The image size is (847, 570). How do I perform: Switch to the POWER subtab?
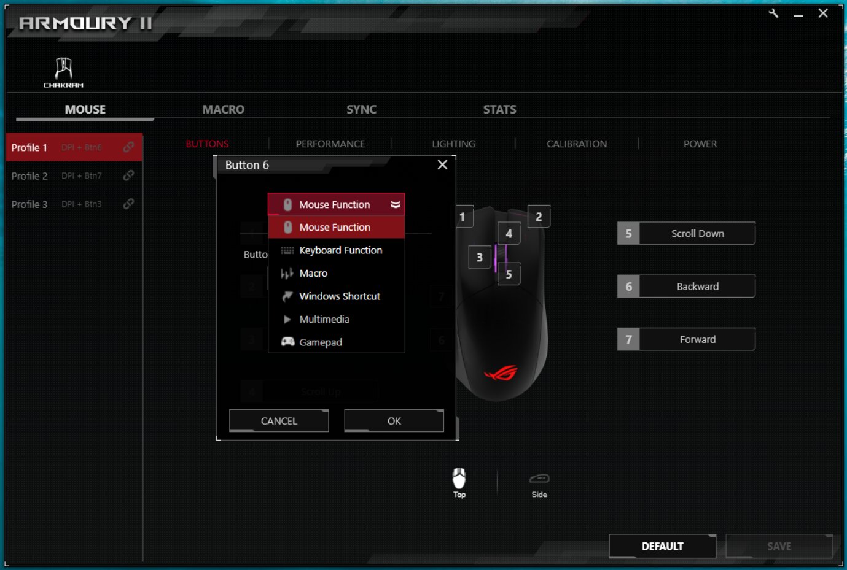pyautogui.click(x=700, y=144)
